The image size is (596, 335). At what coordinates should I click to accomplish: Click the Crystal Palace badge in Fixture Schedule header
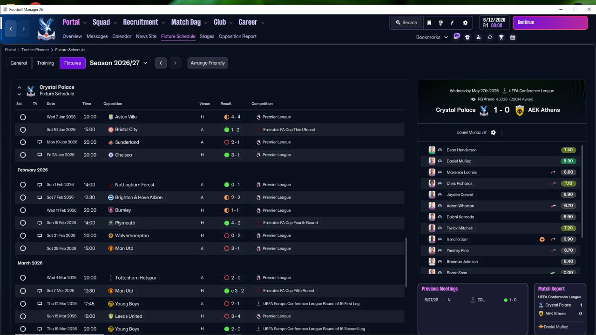tap(31, 90)
